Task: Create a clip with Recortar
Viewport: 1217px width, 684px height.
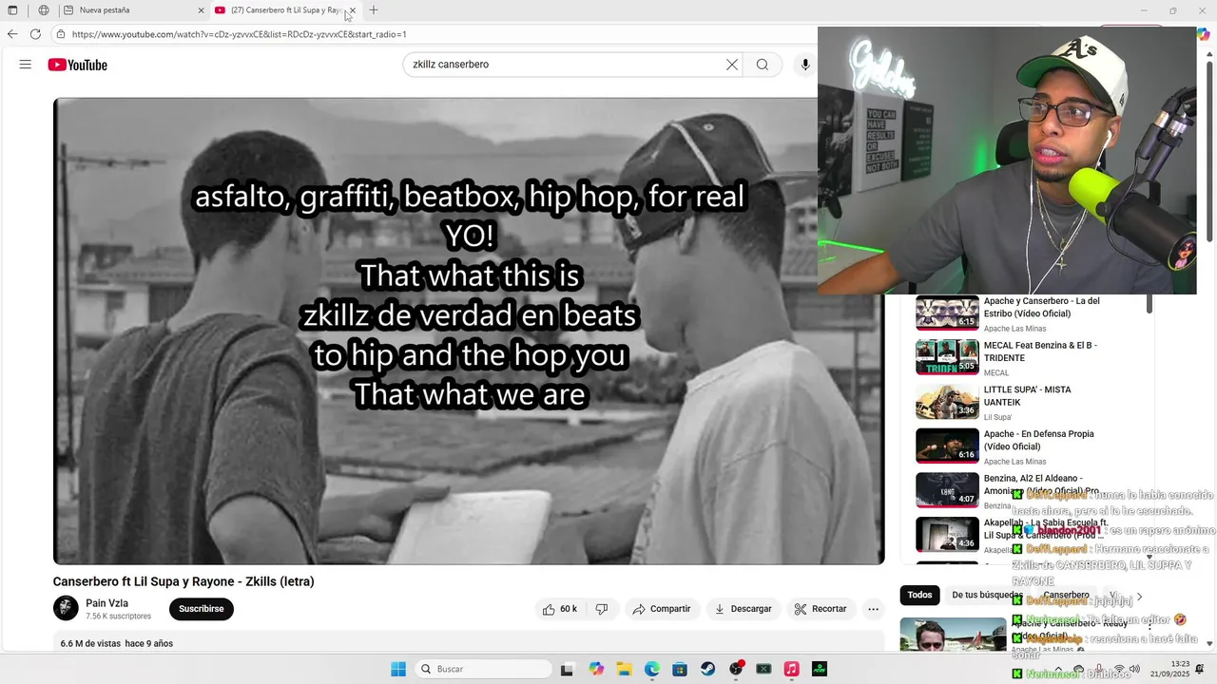Action: 821,609
